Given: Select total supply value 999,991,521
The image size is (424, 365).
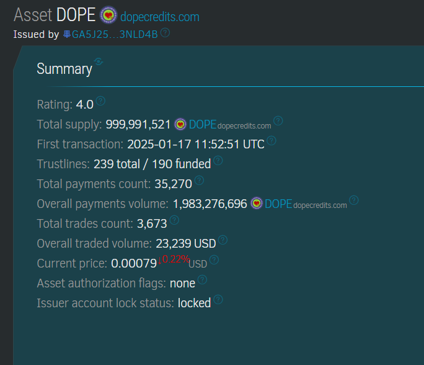Looking at the screenshot, I should pos(138,125).
